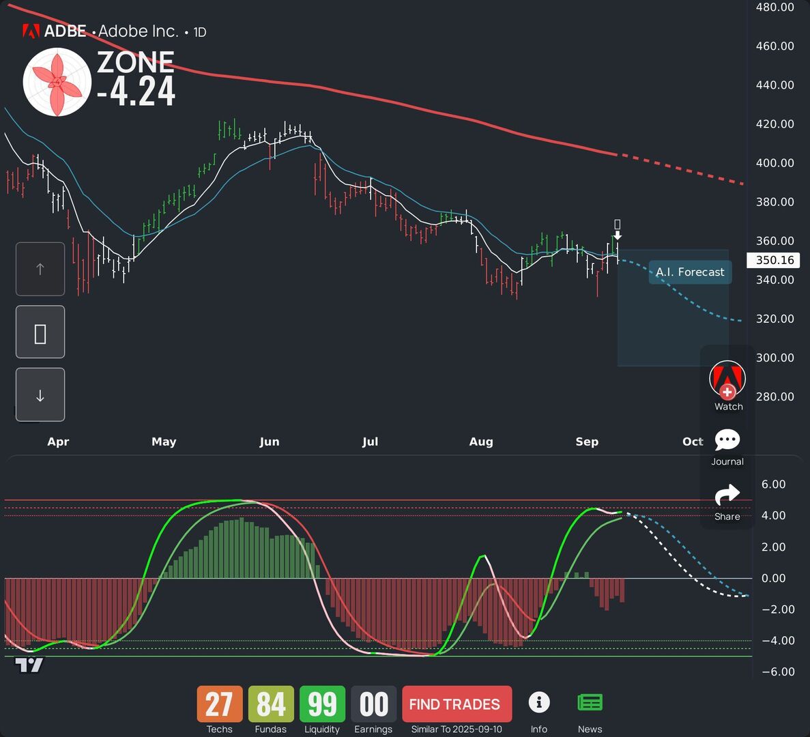Click the white down arrow marker on chart
Image resolution: width=810 pixels, height=737 pixels.
617,235
